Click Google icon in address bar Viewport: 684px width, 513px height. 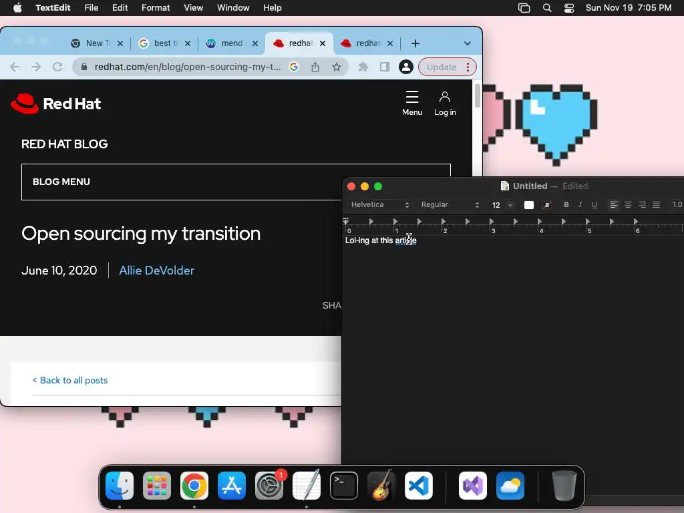(x=294, y=67)
